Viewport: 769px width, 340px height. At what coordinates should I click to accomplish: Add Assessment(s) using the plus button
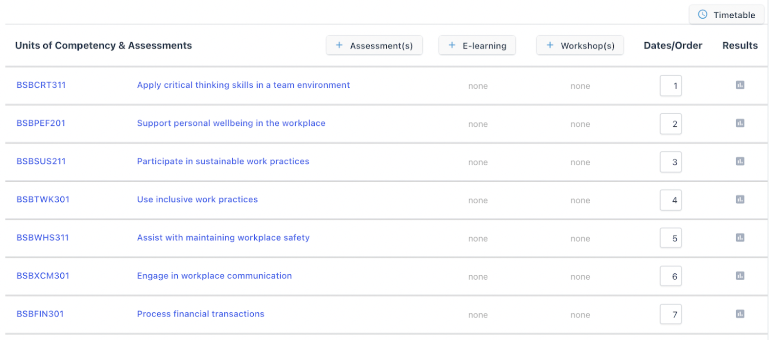pos(374,46)
